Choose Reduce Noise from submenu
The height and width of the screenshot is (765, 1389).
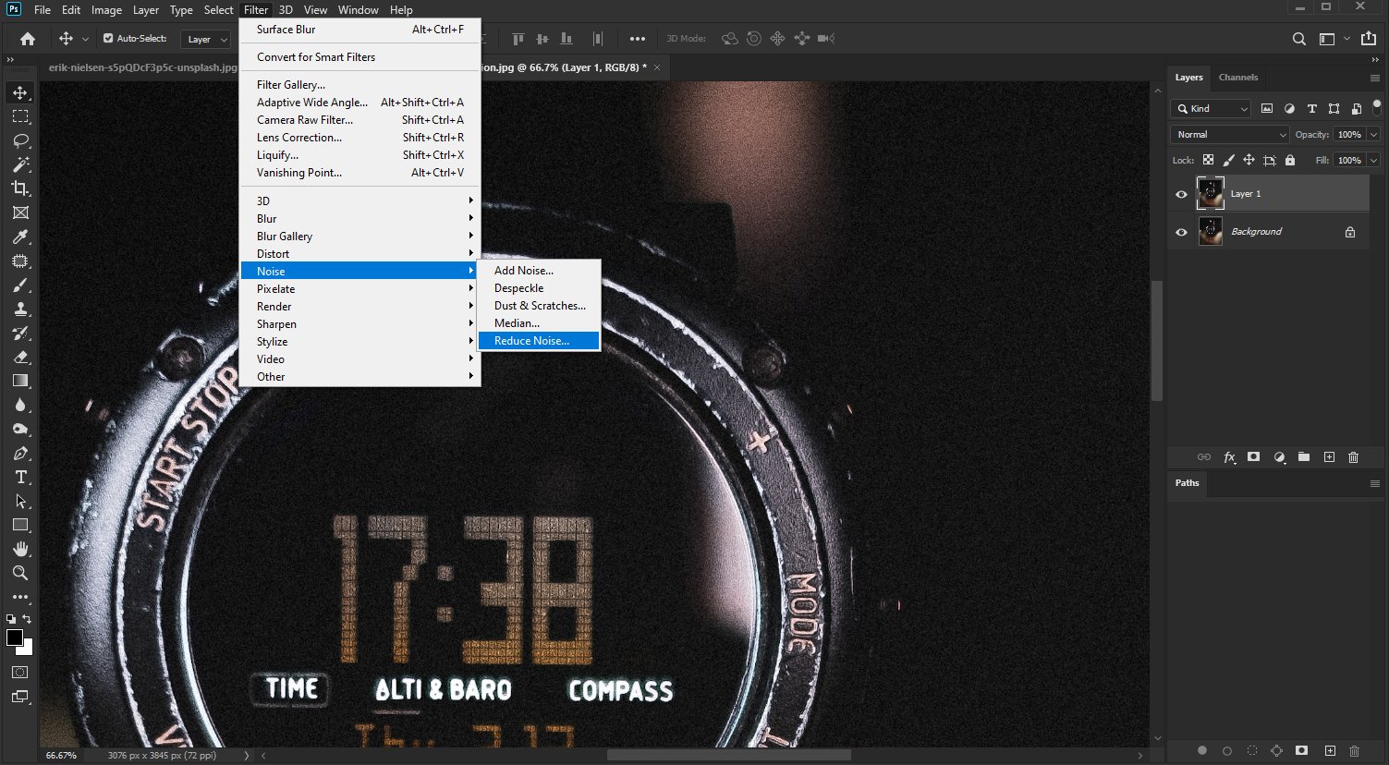540,341
